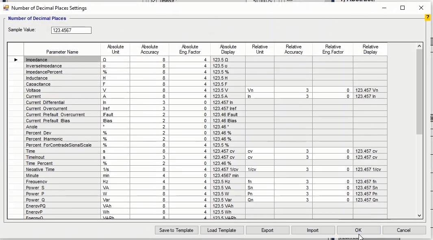Click the current row arrow indicator beside Impedance

click(16, 60)
